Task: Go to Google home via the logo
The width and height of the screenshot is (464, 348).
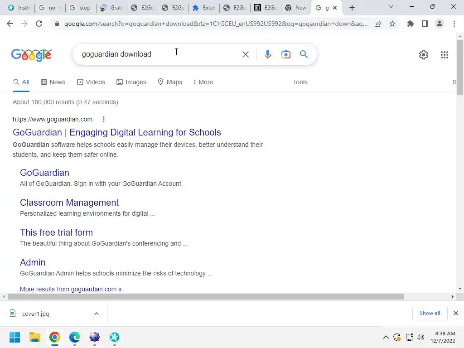Action: (32, 55)
